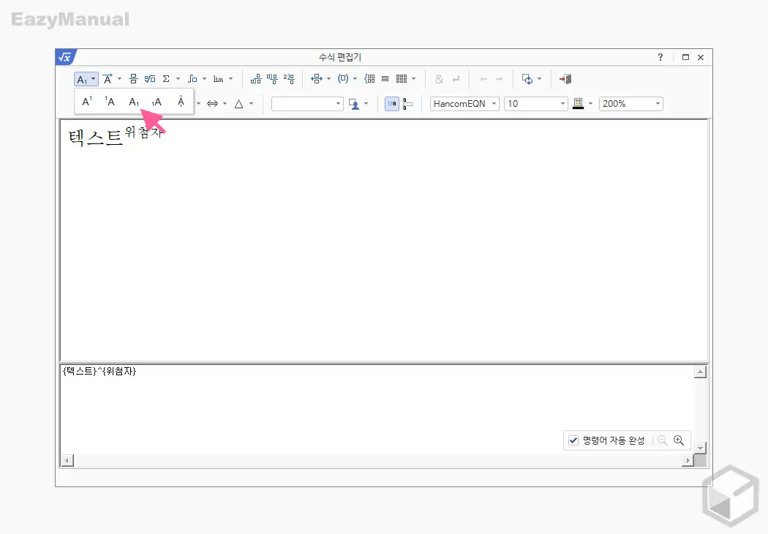
Task: Click the exit editor door icon
Action: (565, 79)
